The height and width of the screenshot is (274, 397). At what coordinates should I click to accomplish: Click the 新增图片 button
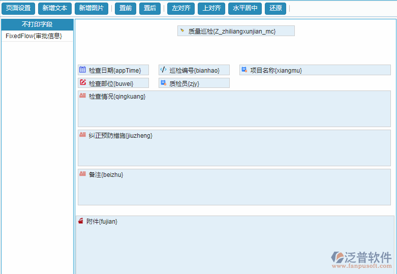[x=91, y=8]
